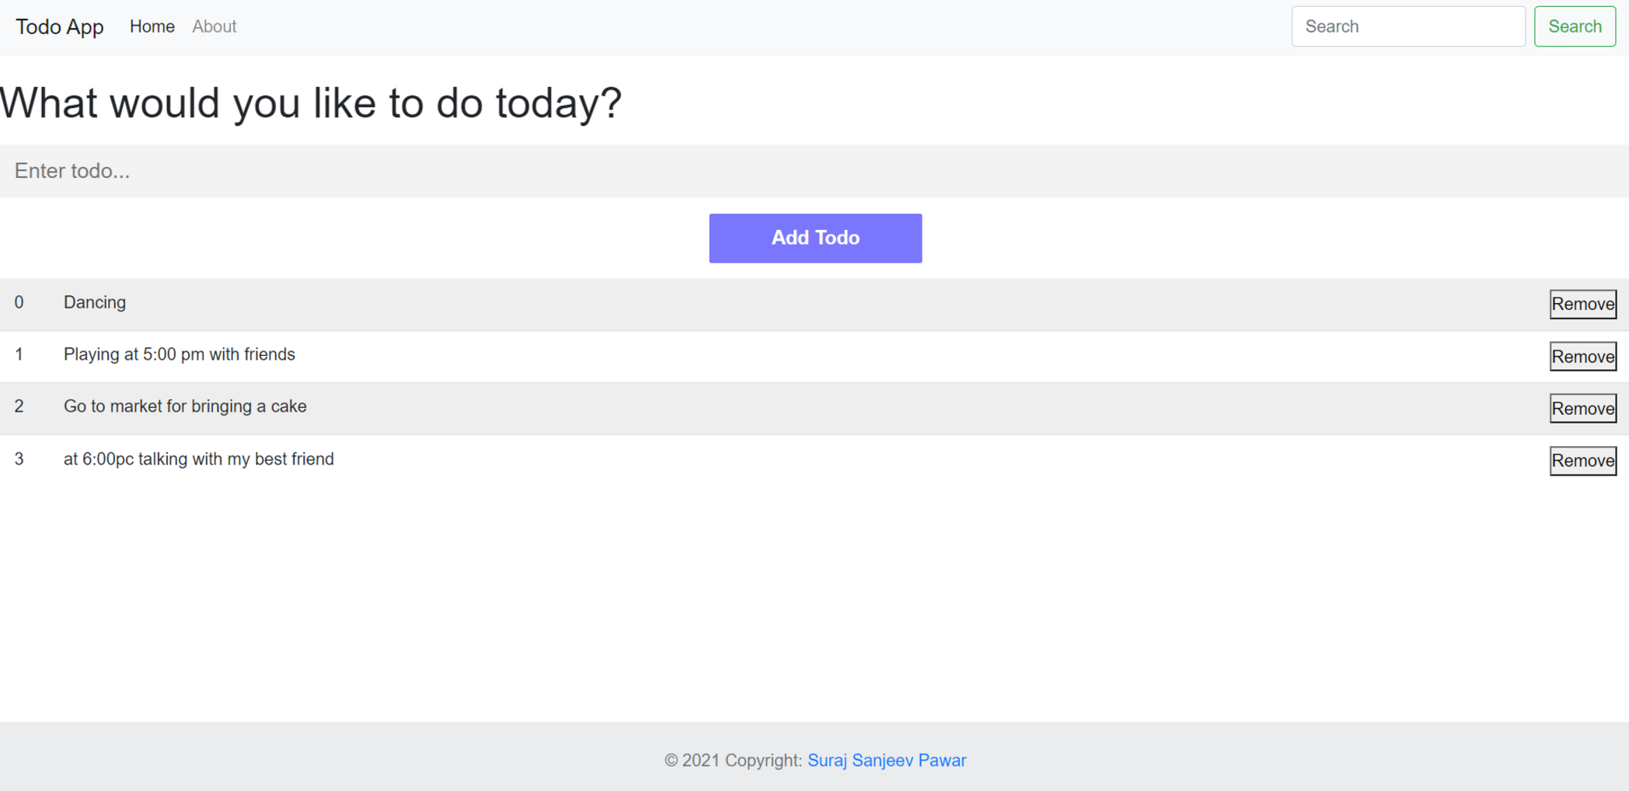1629x791 pixels.
Task: Click the 2021 Copyright footer text
Action: (733, 761)
